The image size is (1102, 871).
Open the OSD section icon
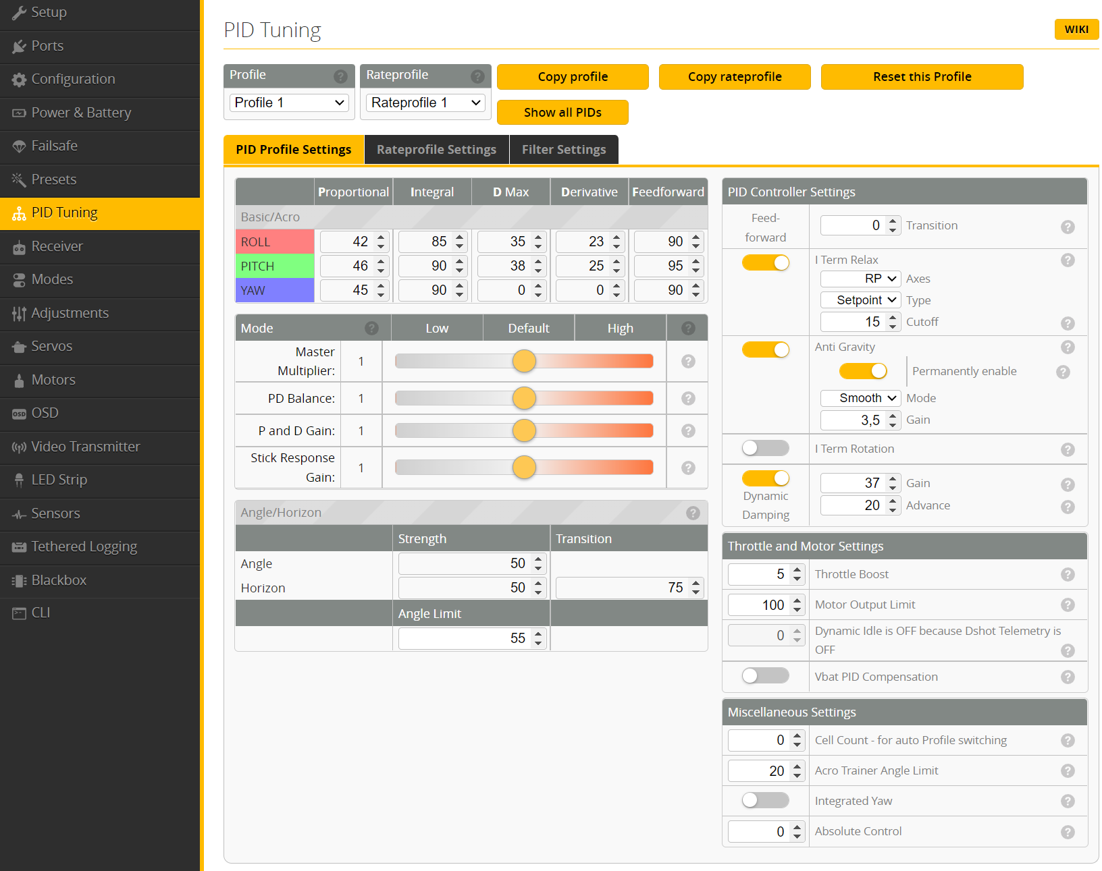click(x=19, y=414)
